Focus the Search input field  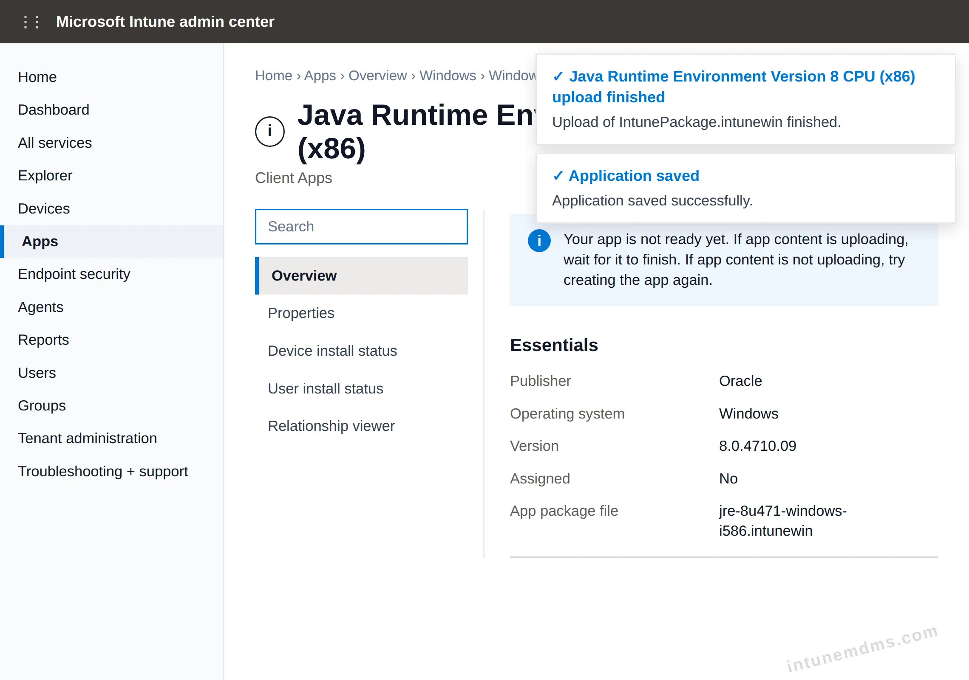pos(361,227)
